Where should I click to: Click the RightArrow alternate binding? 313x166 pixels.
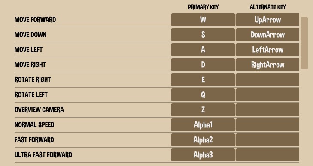[267, 65]
